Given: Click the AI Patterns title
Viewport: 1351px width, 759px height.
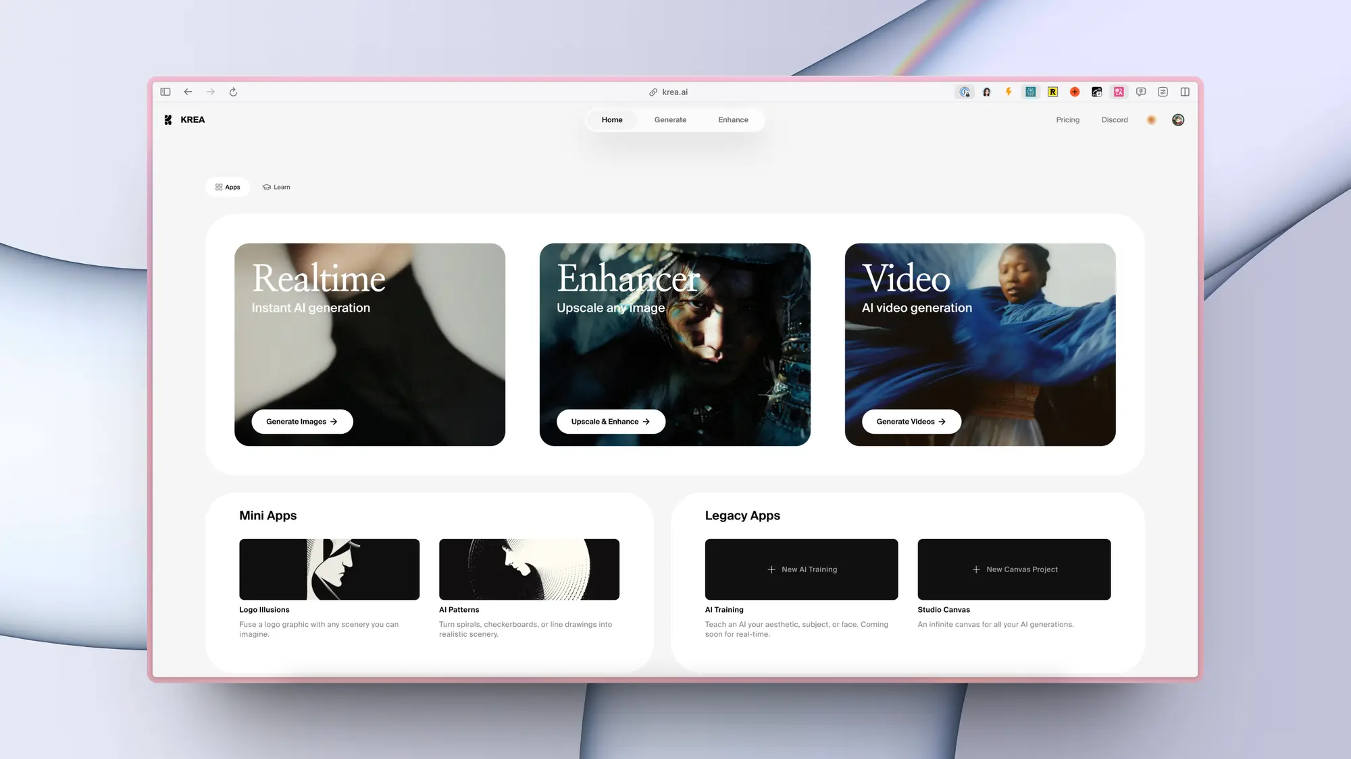Looking at the screenshot, I should click(459, 610).
